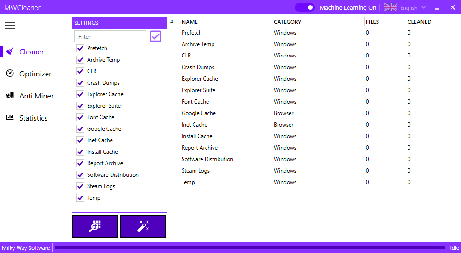Minimize the MWCleaner window
Image resolution: width=461 pixels, height=253 pixels.
pos(437,8)
